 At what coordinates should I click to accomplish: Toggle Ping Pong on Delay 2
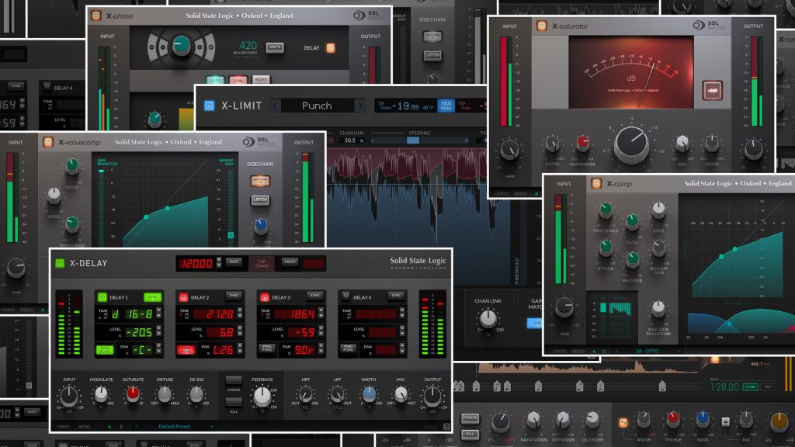(186, 350)
